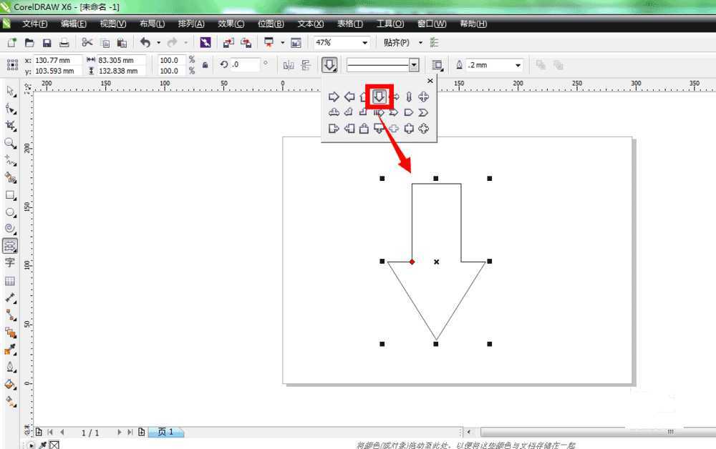The width and height of the screenshot is (716, 449).
Task: Select the Table tool
Action: (x=10, y=281)
